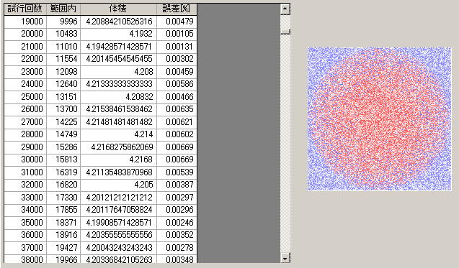459x268 pixels.
Task: Click volume cell 4.19428571428571
Action: 118,47
